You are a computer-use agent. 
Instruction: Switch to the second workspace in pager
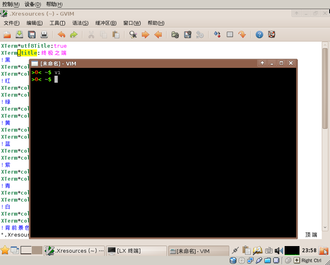coord(37,251)
